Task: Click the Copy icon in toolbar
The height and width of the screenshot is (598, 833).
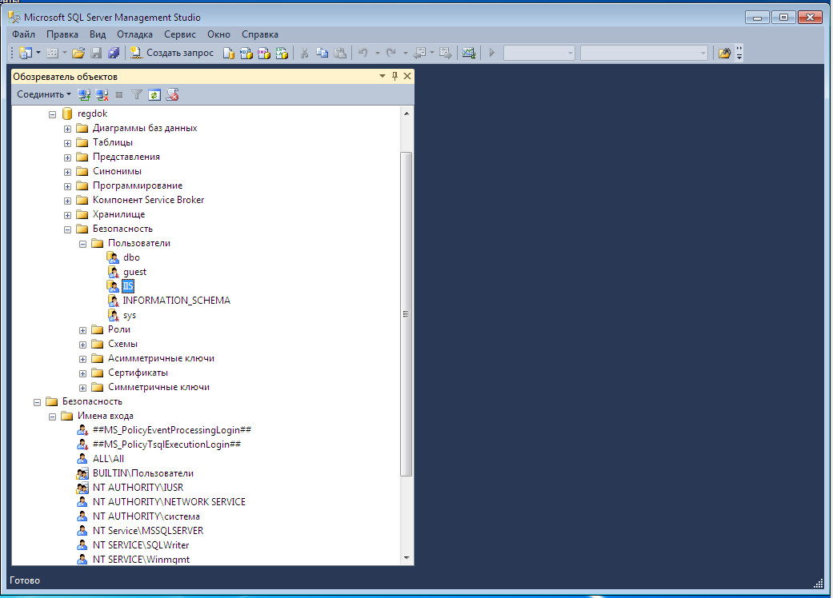Action: pyautogui.click(x=322, y=53)
